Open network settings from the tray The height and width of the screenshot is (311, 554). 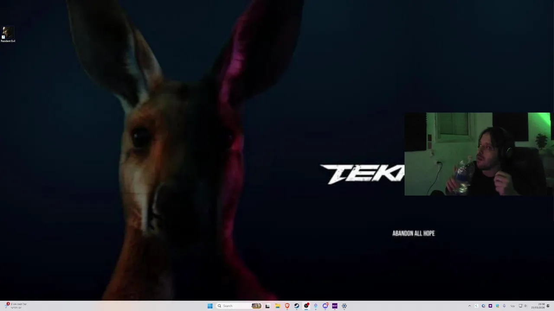521,306
